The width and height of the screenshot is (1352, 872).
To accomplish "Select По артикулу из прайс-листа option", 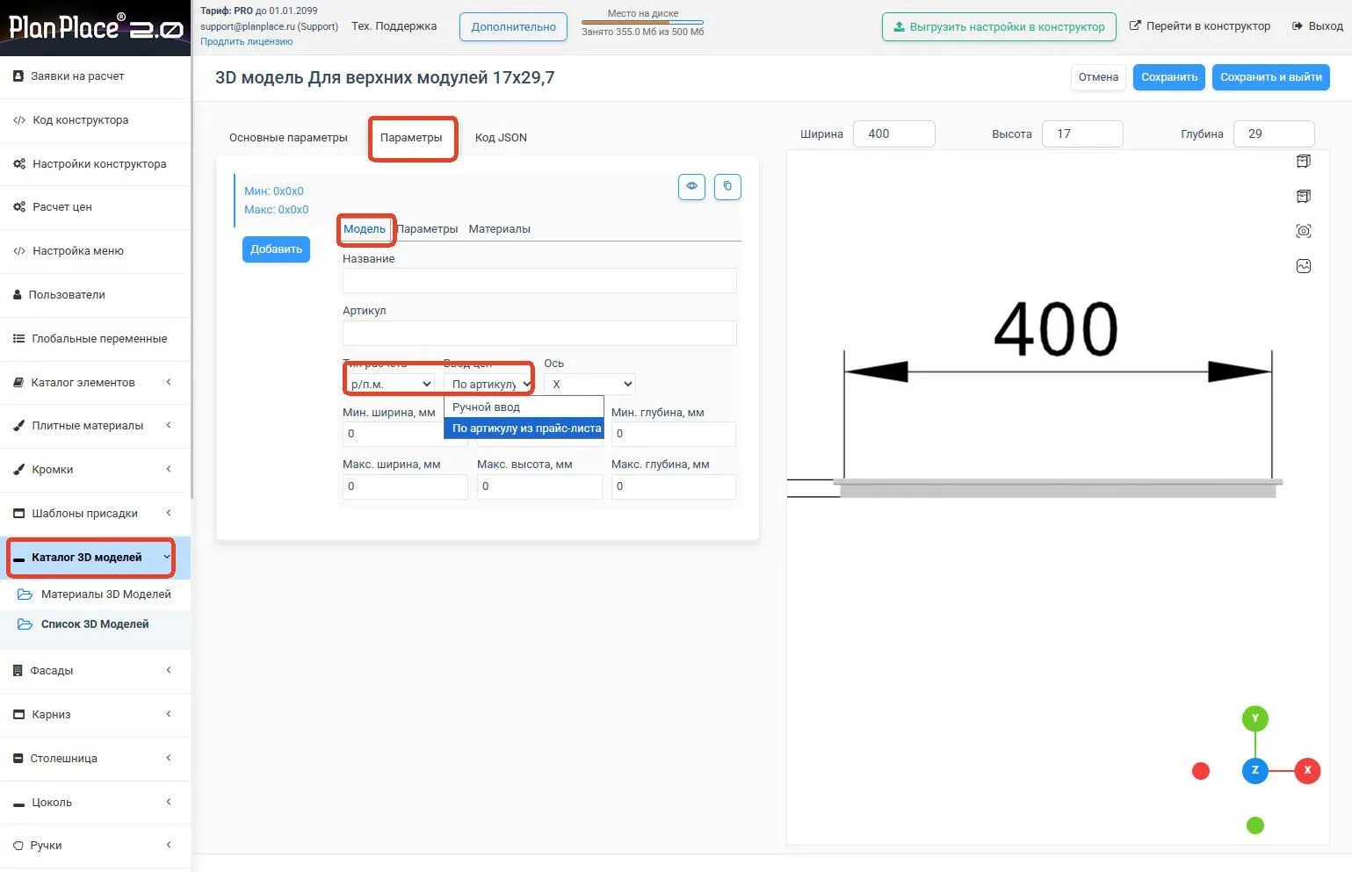I will [x=524, y=429].
